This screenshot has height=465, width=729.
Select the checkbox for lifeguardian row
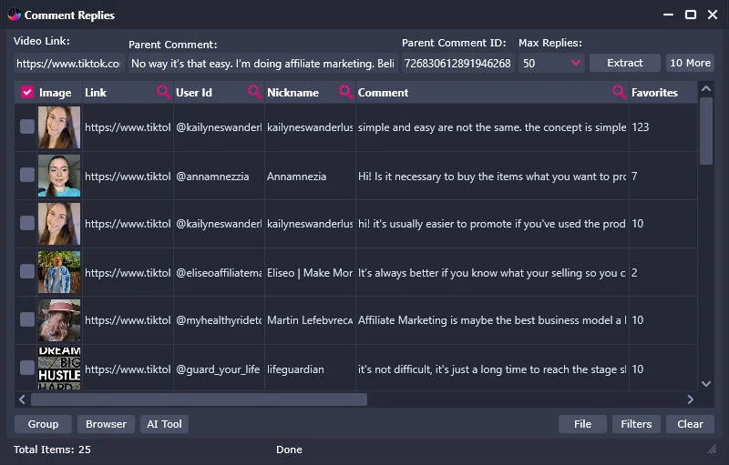(x=27, y=368)
